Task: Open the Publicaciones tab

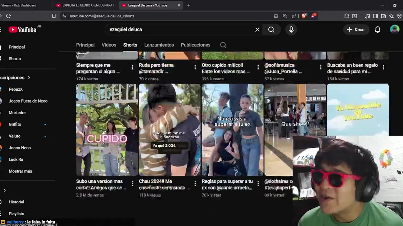Action: [196, 45]
